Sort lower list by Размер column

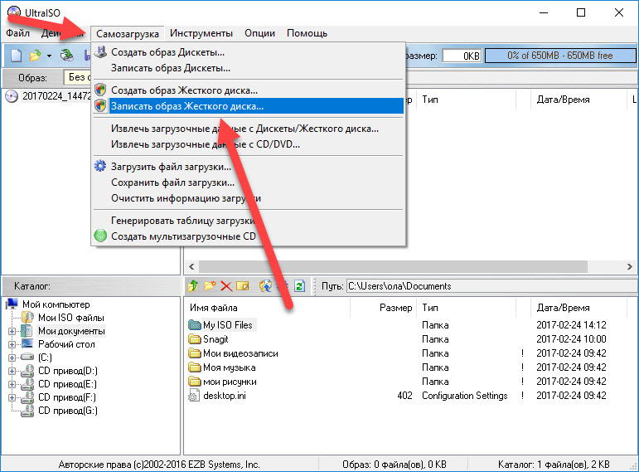[x=383, y=308]
